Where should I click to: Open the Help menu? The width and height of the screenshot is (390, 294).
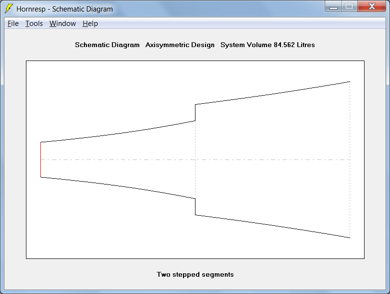click(90, 24)
